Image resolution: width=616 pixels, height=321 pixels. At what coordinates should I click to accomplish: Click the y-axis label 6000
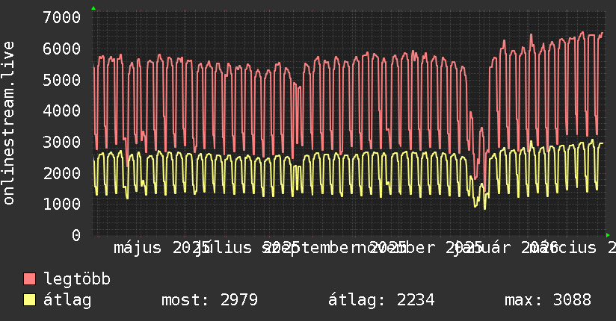coord(62,49)
